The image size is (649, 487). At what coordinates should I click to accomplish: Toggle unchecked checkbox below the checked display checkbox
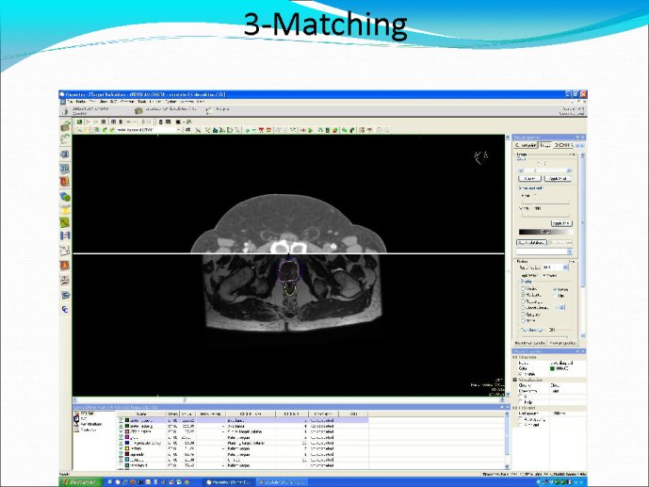click(555, 296)
